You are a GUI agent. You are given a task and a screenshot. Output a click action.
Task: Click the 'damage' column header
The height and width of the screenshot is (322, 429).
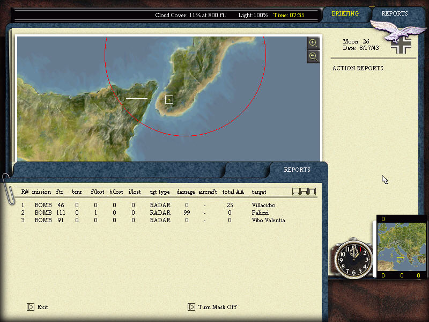(x=186, y=192)
